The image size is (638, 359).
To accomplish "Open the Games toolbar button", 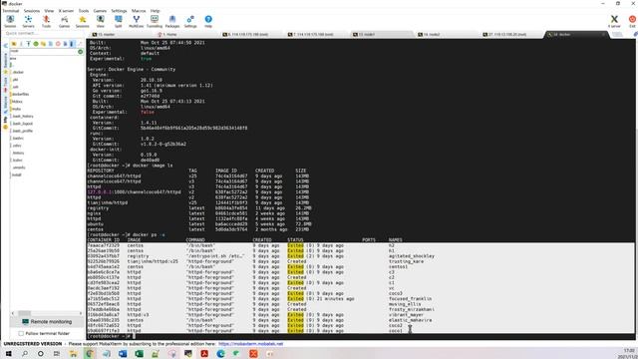I will [x=64, y=21].
